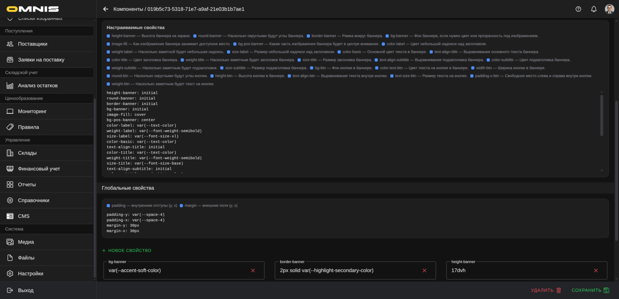Image resolution: width=619 pixels, height=299 pixels.
Task: Open the notifications bell
Action: coord(594,9)
